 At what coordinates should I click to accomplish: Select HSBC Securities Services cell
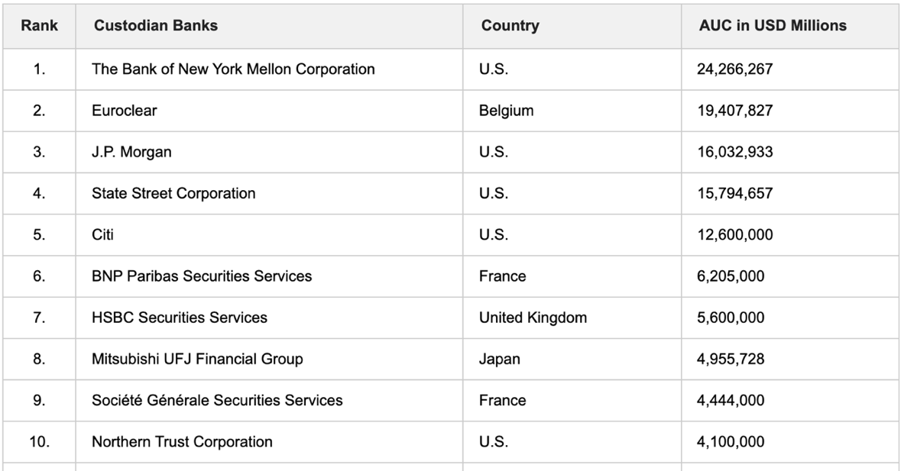269,318
